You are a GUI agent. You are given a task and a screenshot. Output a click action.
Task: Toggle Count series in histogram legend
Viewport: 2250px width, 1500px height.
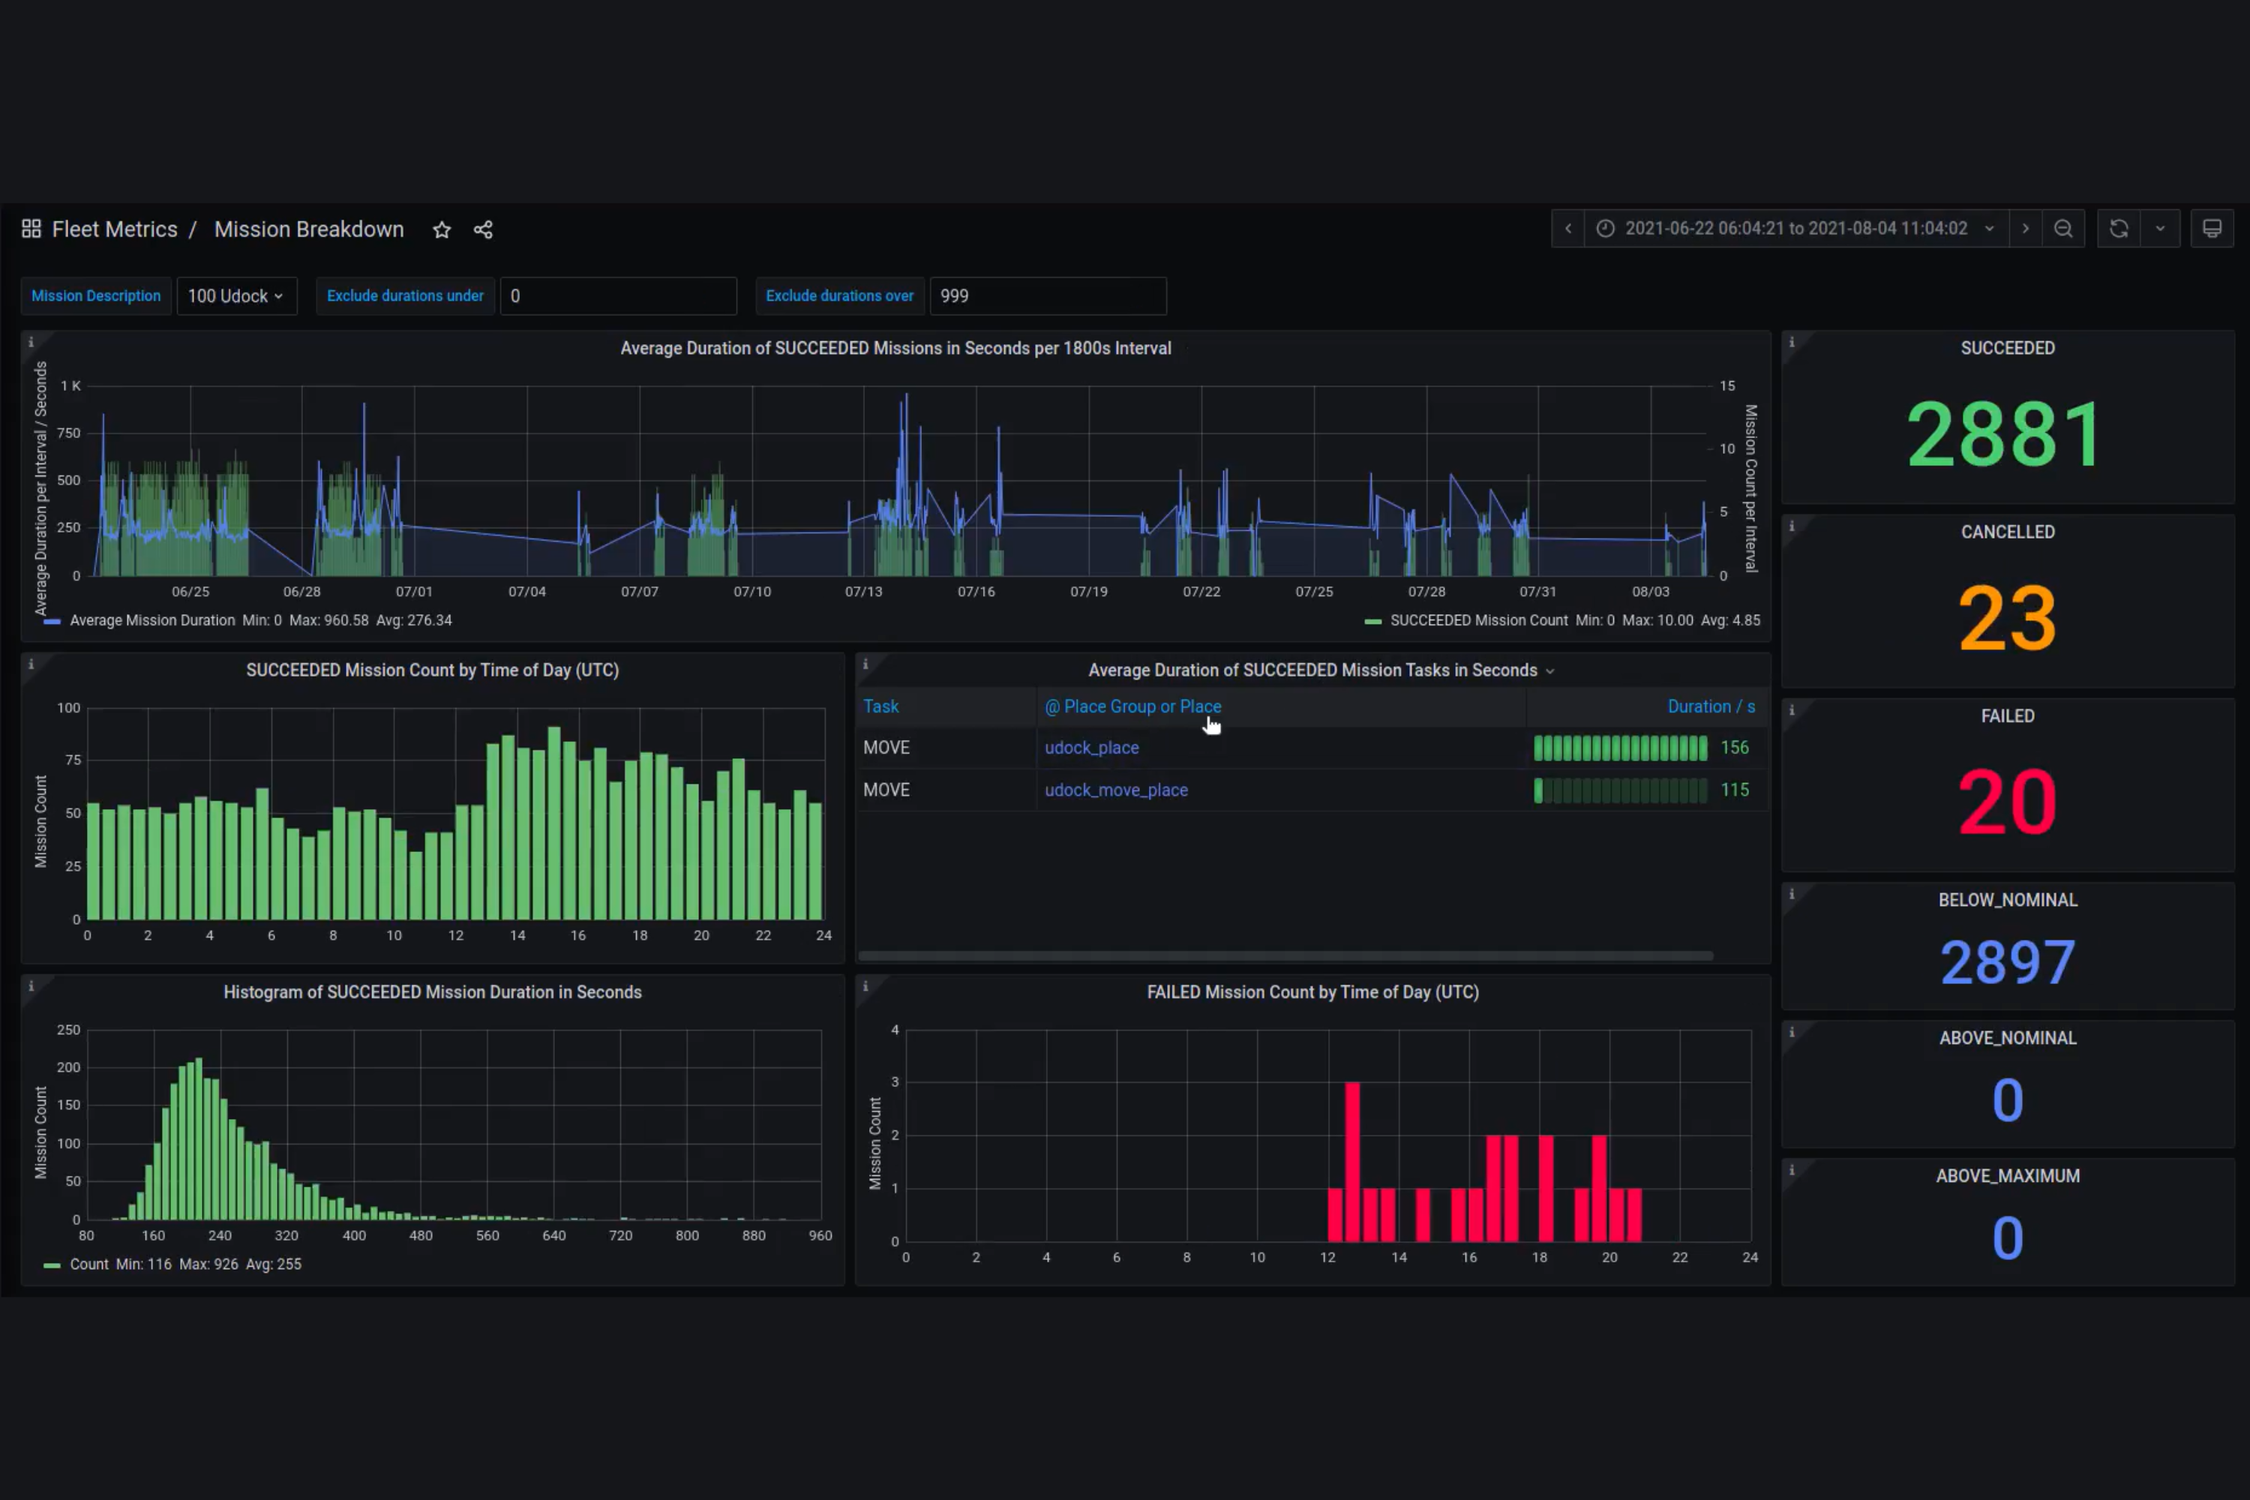click(x=88, y=1264)
